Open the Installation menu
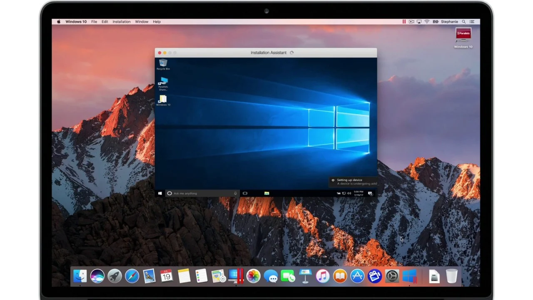 pos(122,22)
